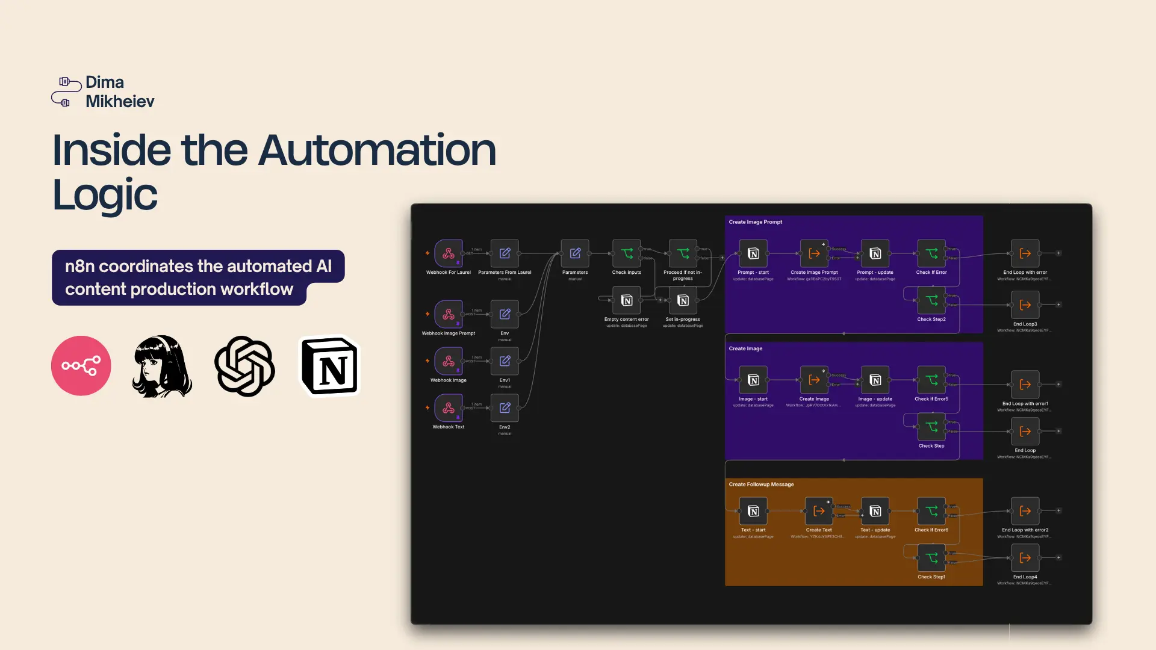Click the Create Image group label
Screen dimensions: 1156x650
coord(745,348)
